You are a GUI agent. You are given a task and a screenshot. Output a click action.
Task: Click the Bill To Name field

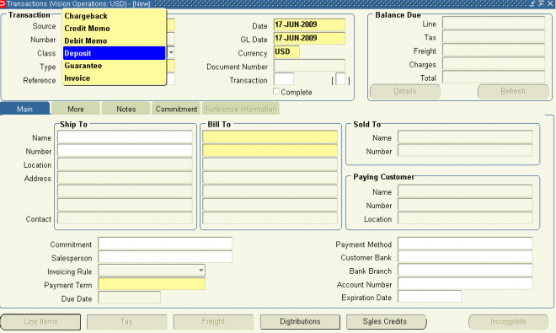point(270,137)
